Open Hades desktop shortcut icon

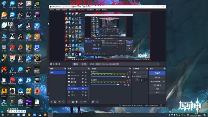tap(29, 70)
